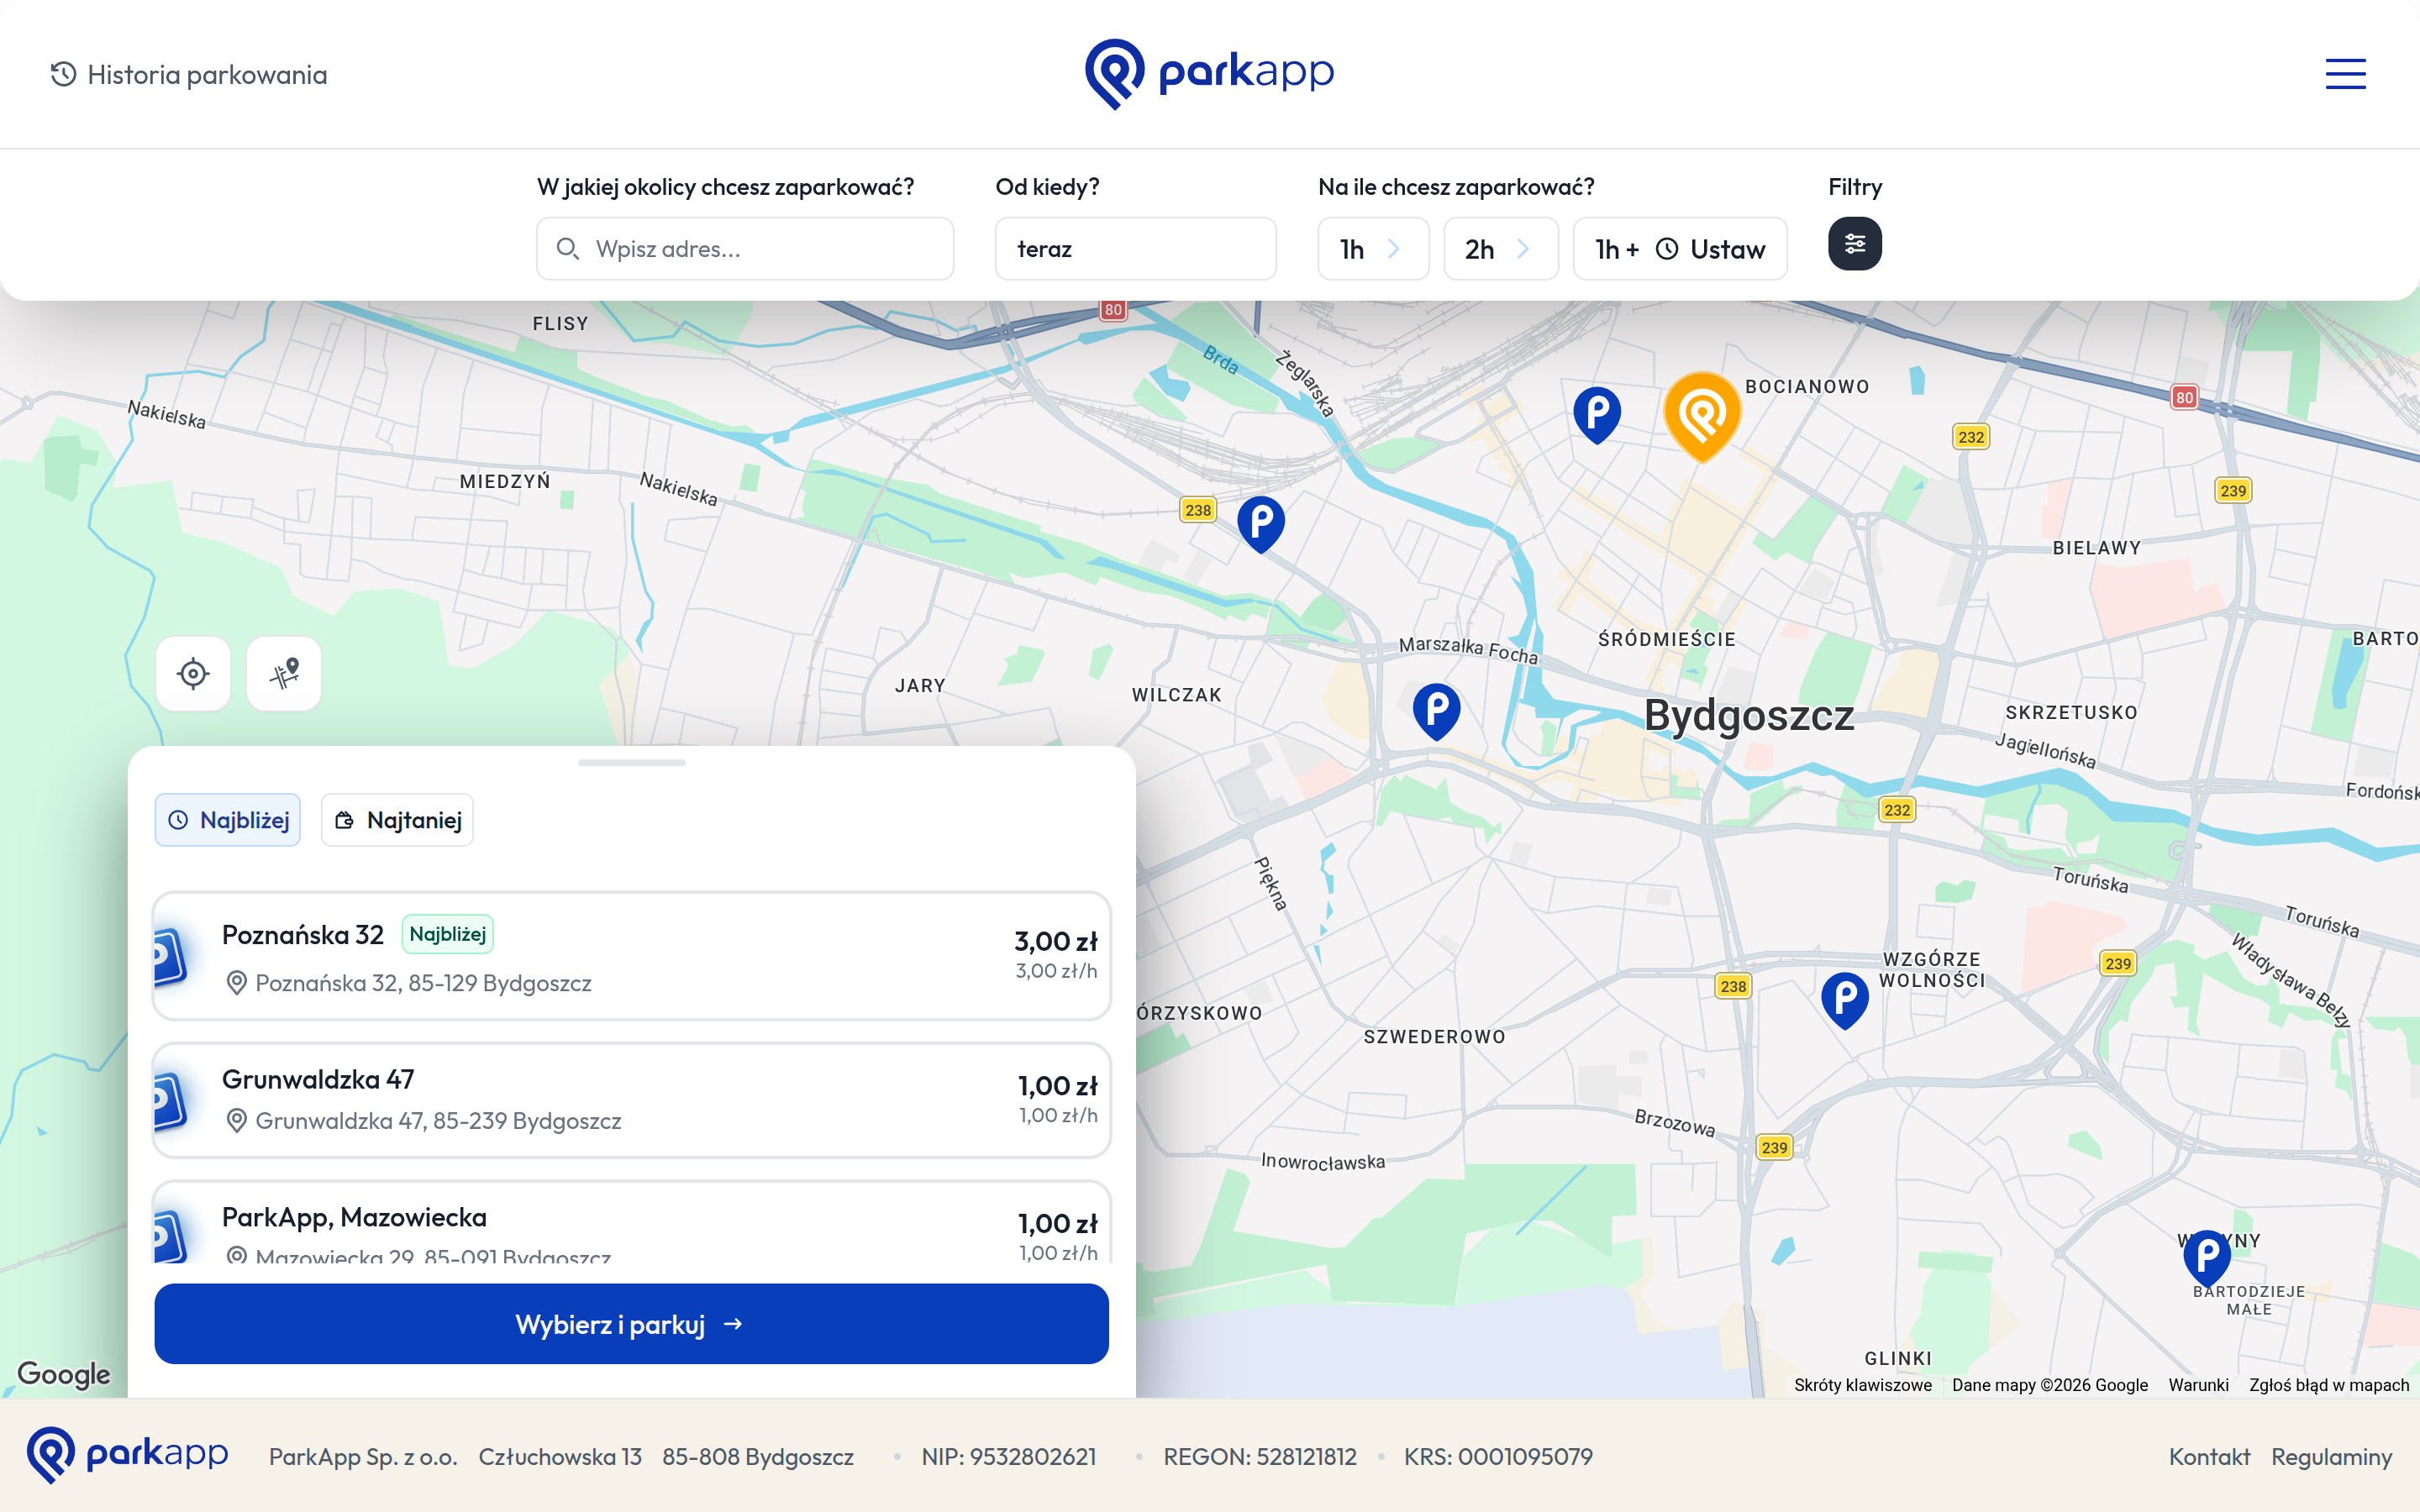Screen dimensions: 2420x1512
Task: Select the Grunwaldzka 47 parking card
Action: pos(631,1100)
